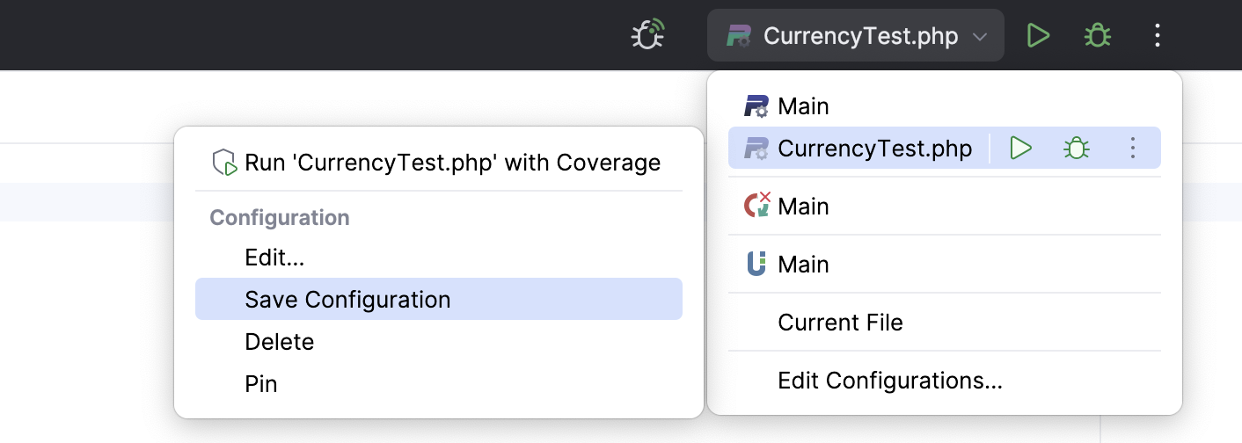This screenshot has width=1242, height=443.
Task: Click the red Main configuration icon
Action: [757, 207]
